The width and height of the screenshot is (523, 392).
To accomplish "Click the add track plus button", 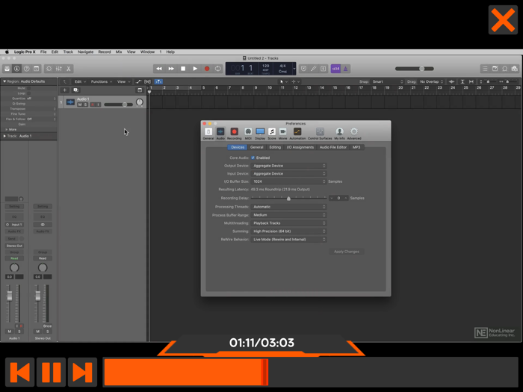I will (65, 90).
